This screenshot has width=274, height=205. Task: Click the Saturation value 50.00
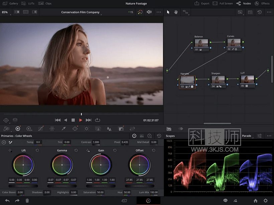[100, 192]
